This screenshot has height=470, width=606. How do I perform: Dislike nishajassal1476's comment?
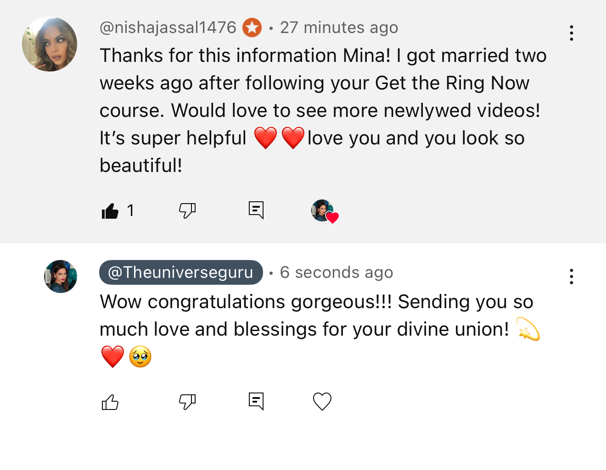[x=187, y=210]
